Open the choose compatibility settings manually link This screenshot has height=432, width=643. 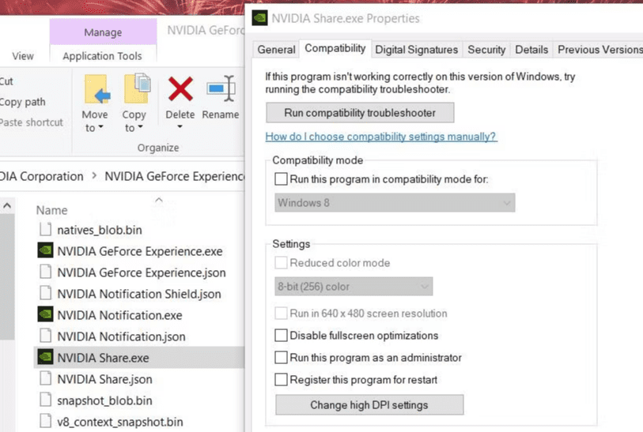point(380,137)
